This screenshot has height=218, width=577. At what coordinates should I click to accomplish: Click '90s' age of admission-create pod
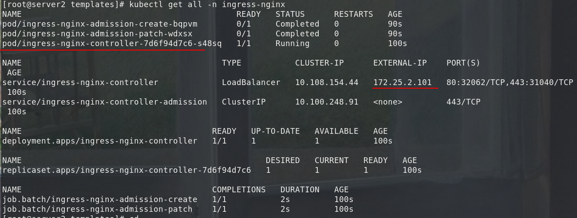pyautogui.click(x=395, y=24)
